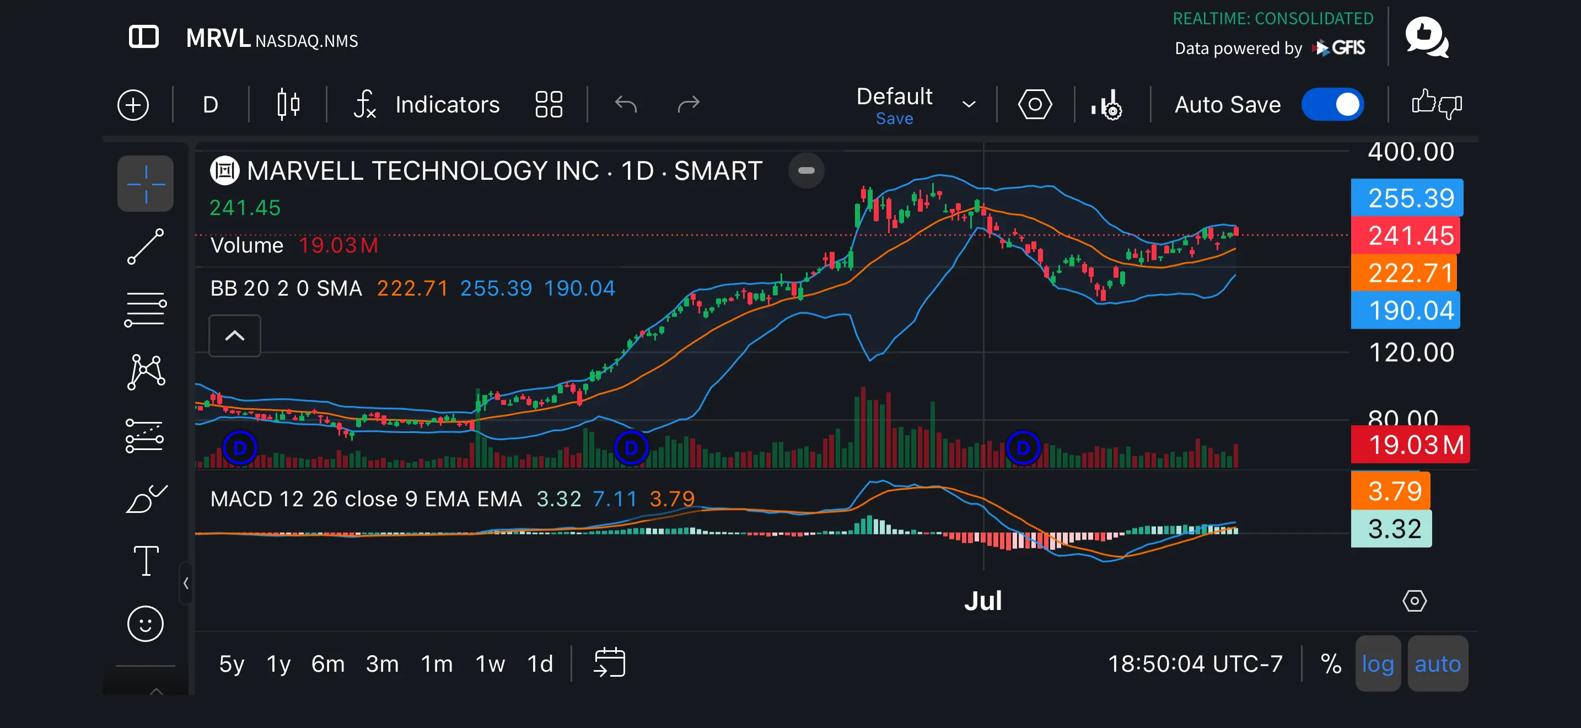1581x728 pixels.
Task: Click the blue D dividend marker near Jul
Action: (1023, 447)
